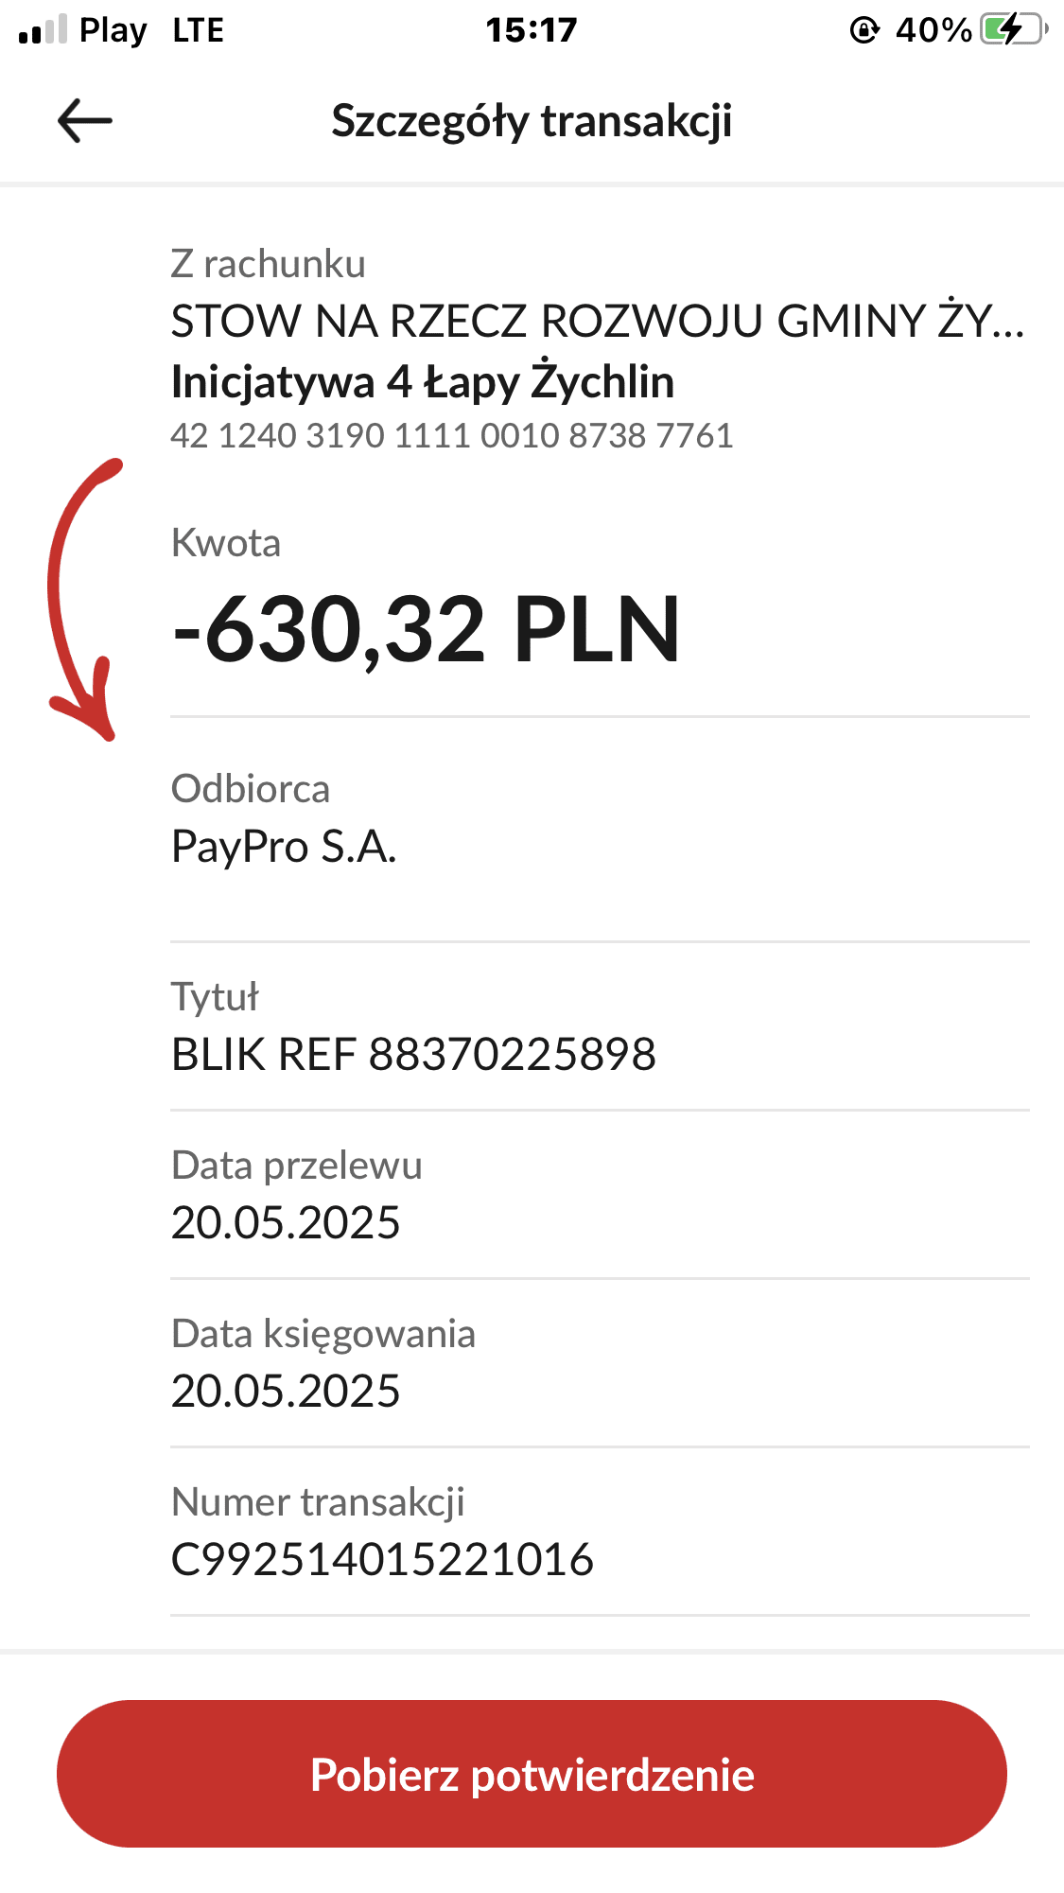Tap the Szczegóły transakcji header title

(532, 121)
